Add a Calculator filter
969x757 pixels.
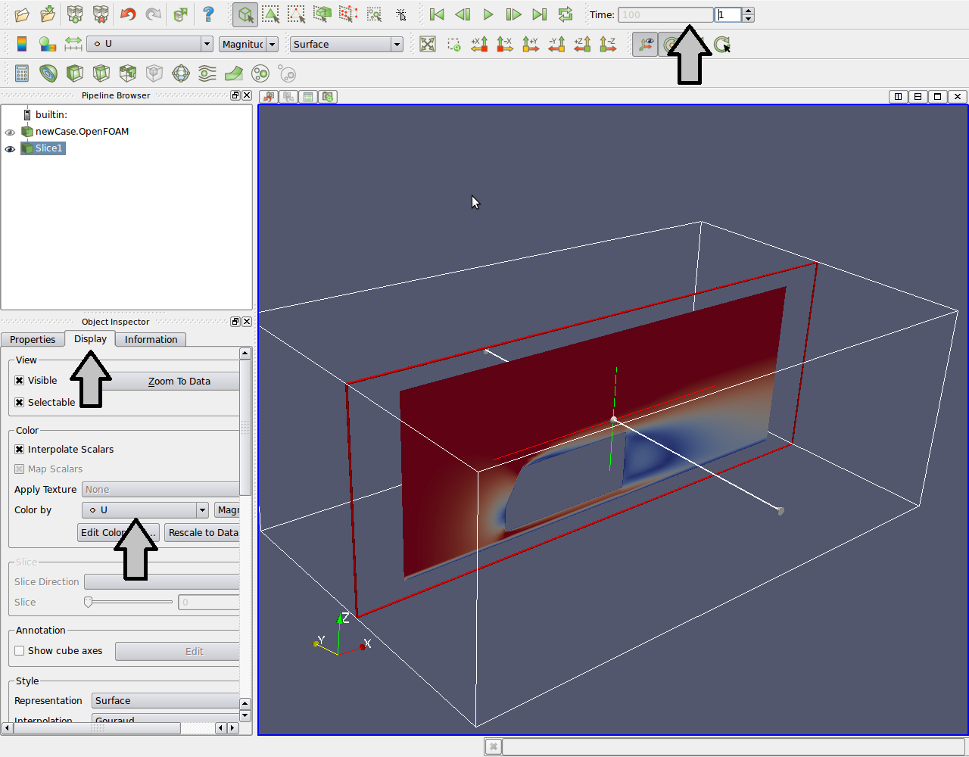pos(22,73)
